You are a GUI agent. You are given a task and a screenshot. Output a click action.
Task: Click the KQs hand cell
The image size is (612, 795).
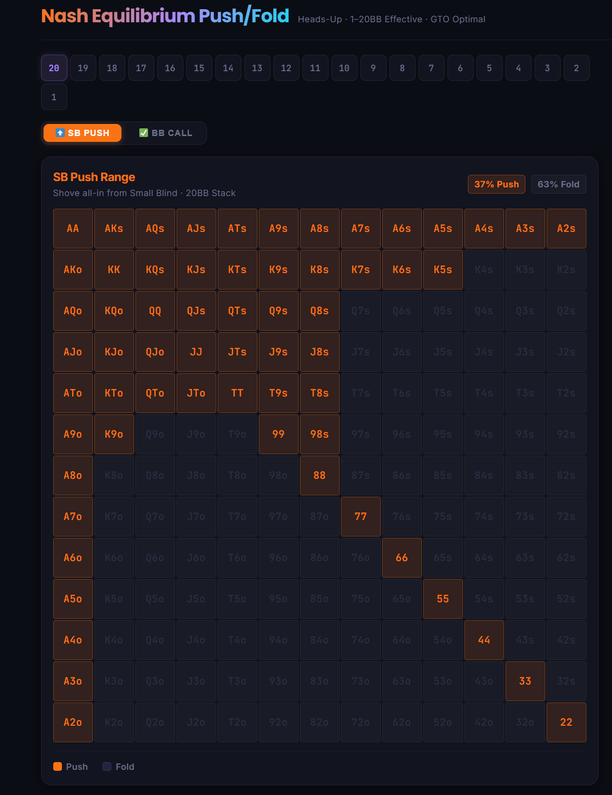pyautogui.click(x=155, y=270)
